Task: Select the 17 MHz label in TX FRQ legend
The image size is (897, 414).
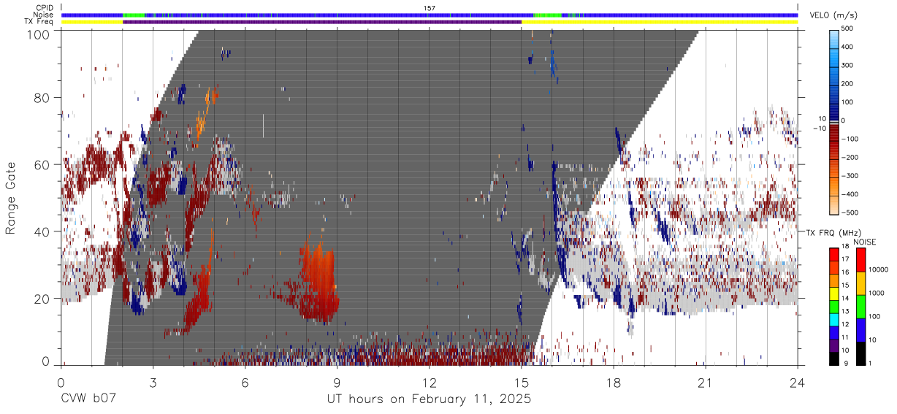Action: click(845, 260)
